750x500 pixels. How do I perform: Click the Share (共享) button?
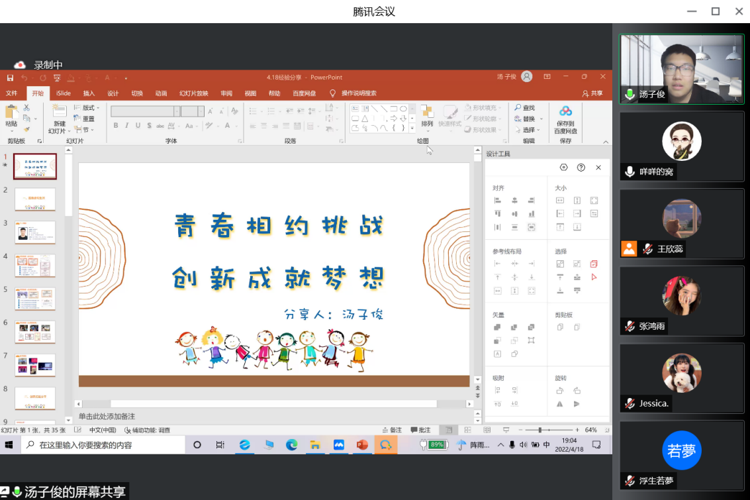tap(592, 93)
